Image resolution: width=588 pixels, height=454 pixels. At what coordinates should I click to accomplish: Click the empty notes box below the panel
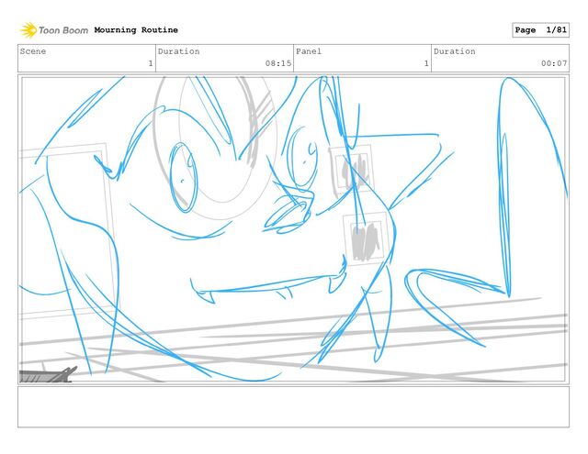click(x=293, y=407)
